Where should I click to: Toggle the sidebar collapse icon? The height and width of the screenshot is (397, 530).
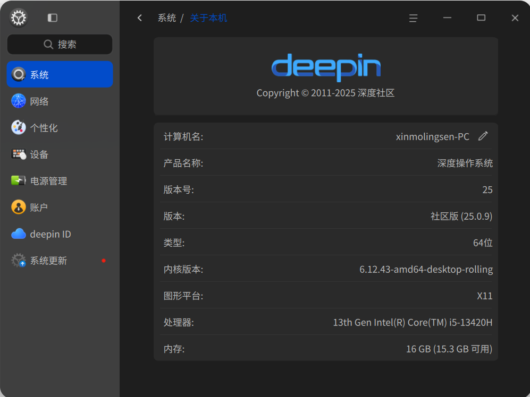coord(53,18)
